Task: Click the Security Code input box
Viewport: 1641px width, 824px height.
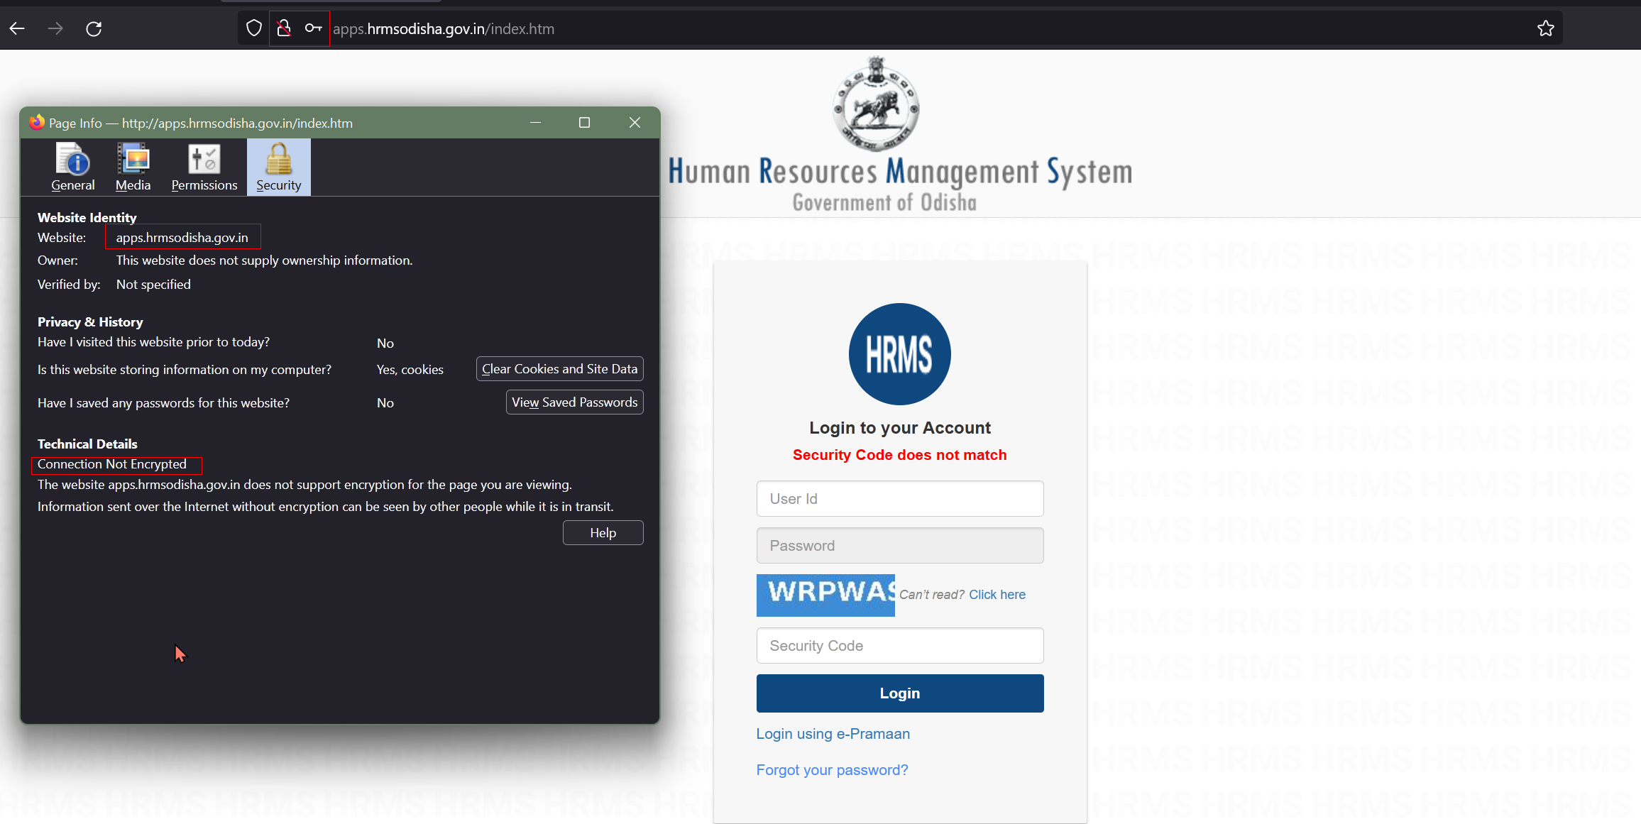Action: (x=899, y=646)
